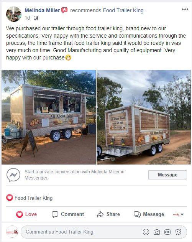Click the heart reaction count icon
Image resolution: width=192 pixels, height=242 pixels.
coord(10,198)
